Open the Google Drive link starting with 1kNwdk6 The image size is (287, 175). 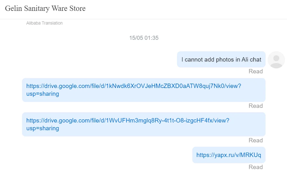pyautogui.click(x=134, y=86)
